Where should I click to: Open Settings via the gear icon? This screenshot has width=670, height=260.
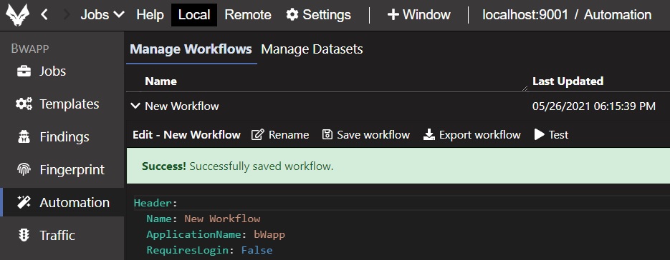click(292, 15)
